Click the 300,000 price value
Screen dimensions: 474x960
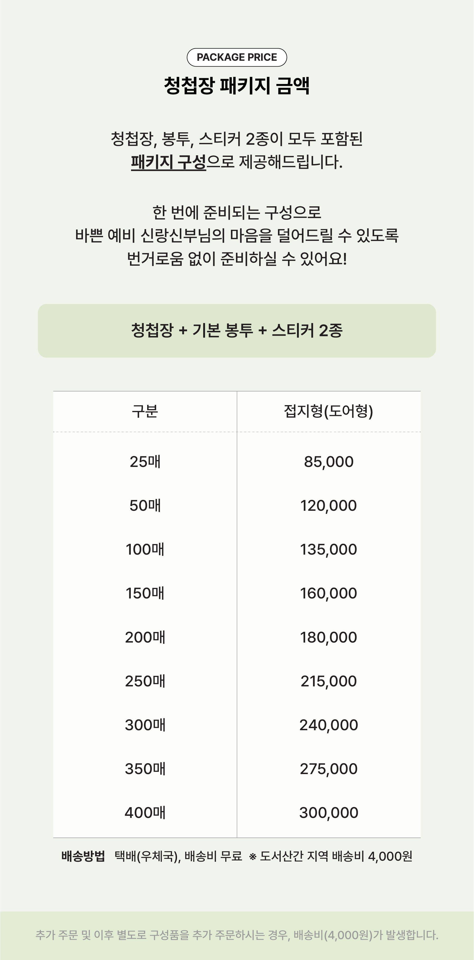[x=329, y=813]
